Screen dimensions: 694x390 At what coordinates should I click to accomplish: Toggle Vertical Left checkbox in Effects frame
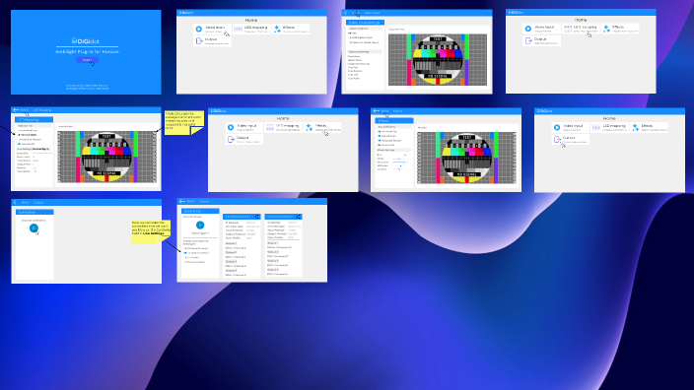[x=380, y=145]
